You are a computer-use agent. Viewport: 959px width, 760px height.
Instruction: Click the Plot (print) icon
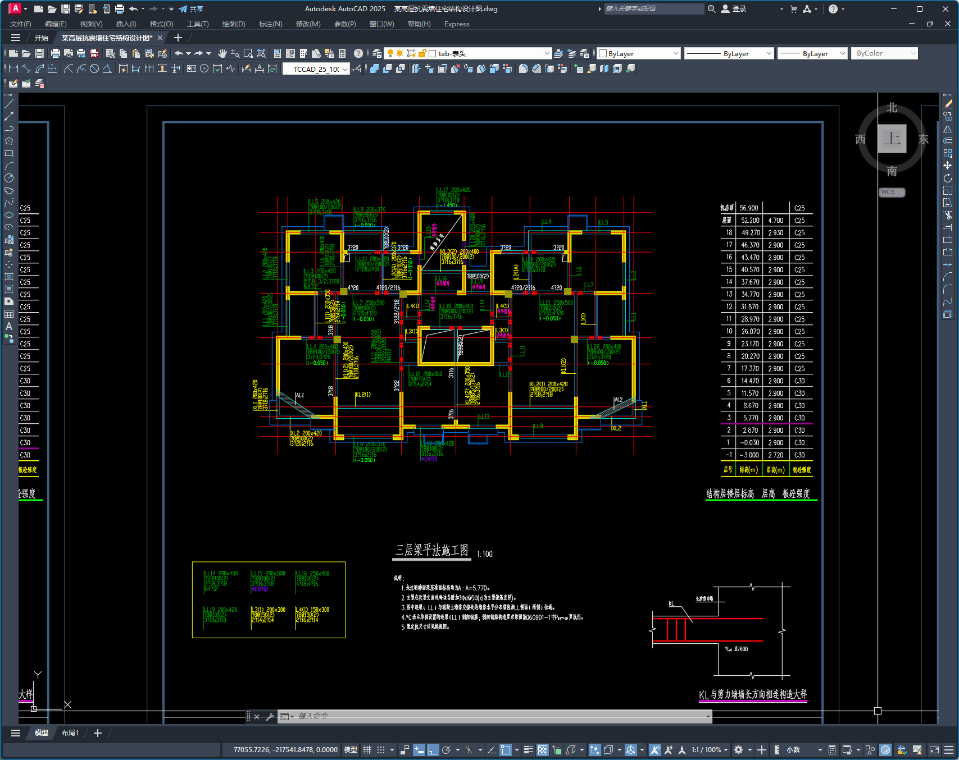tap(56, 53)
